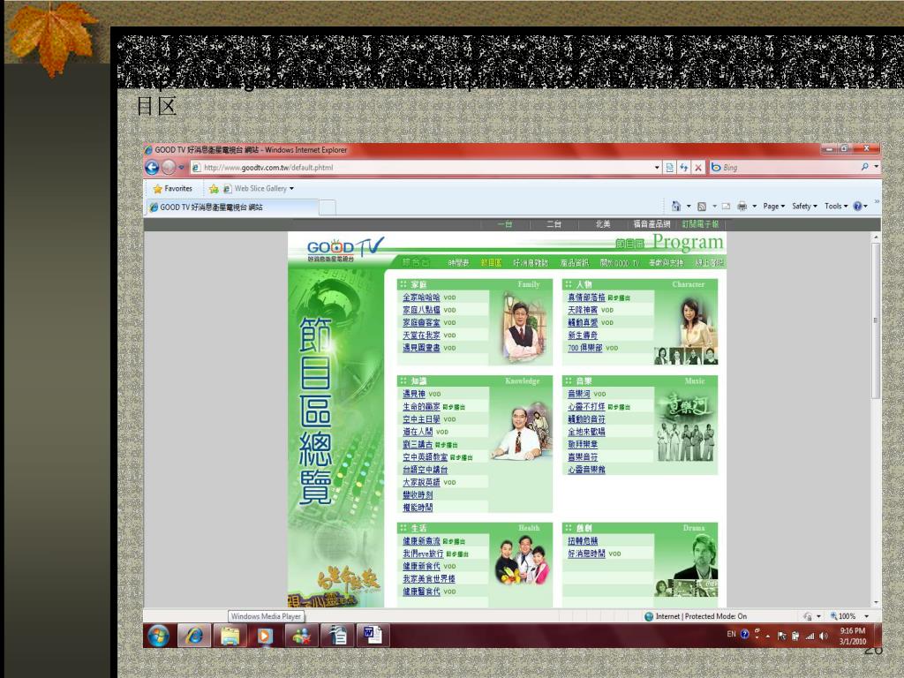904x678 pixels.
Task: Click the scrollbar down arrow
Action: 876,602
